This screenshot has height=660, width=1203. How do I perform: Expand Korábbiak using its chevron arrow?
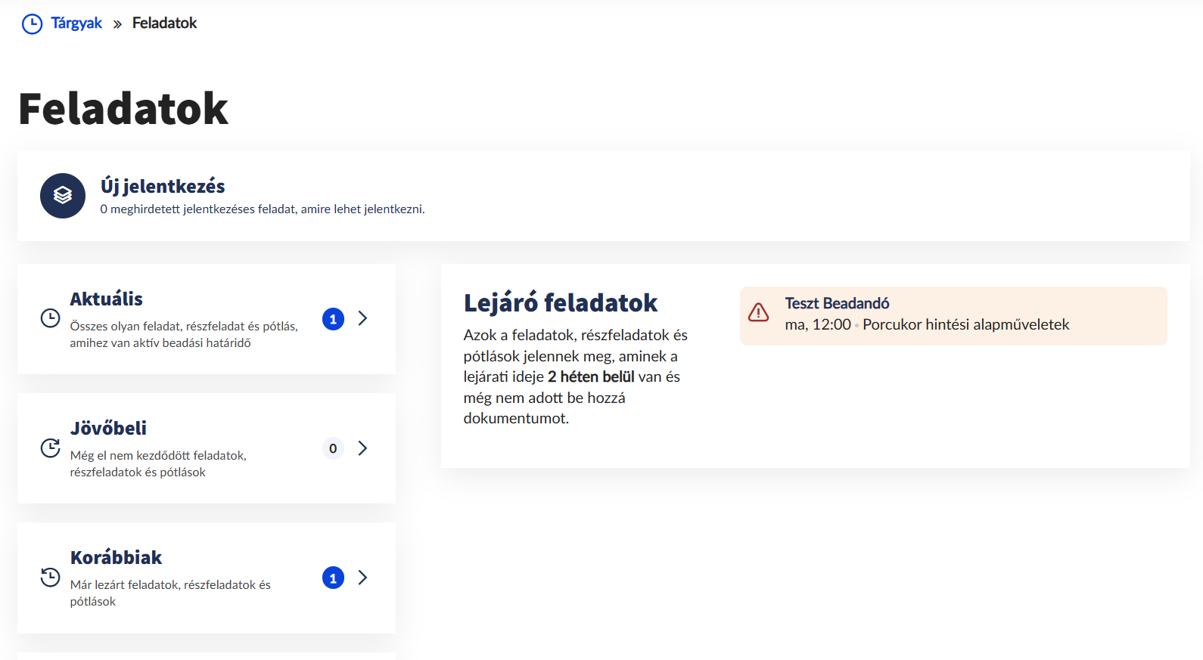363,578
